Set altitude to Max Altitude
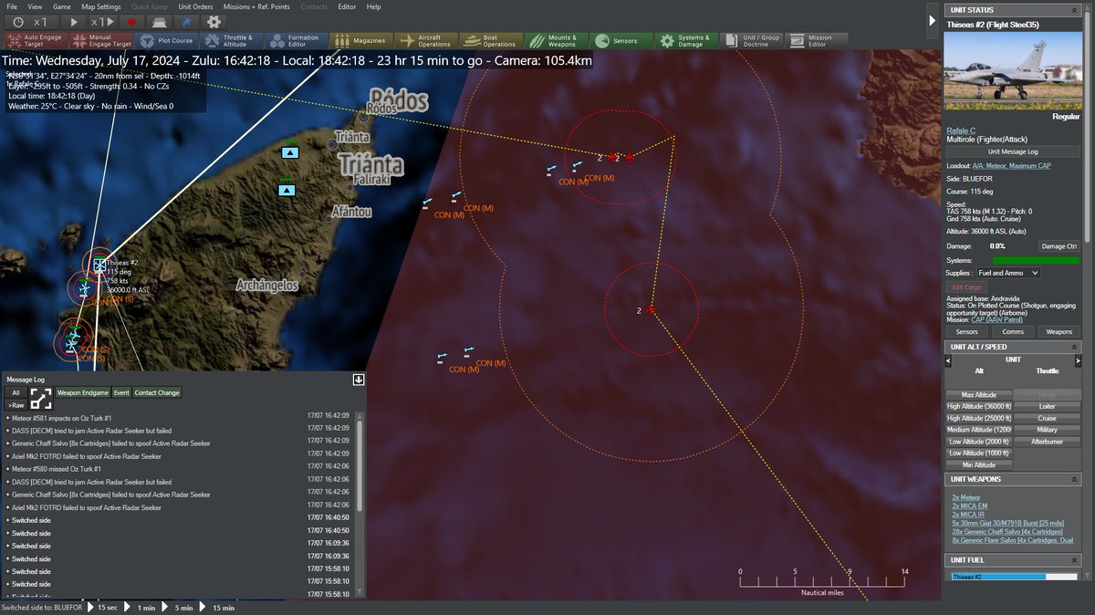The image size is (1095, 615). [x=979, y=394]
